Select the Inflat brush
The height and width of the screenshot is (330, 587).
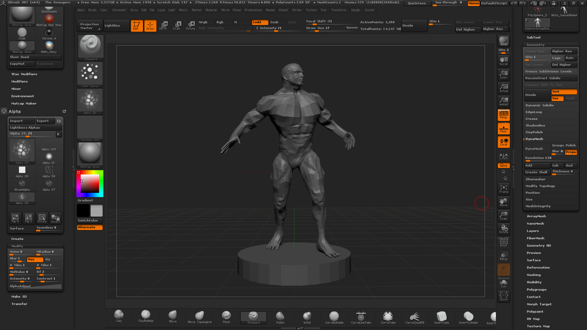coord(307,317)
